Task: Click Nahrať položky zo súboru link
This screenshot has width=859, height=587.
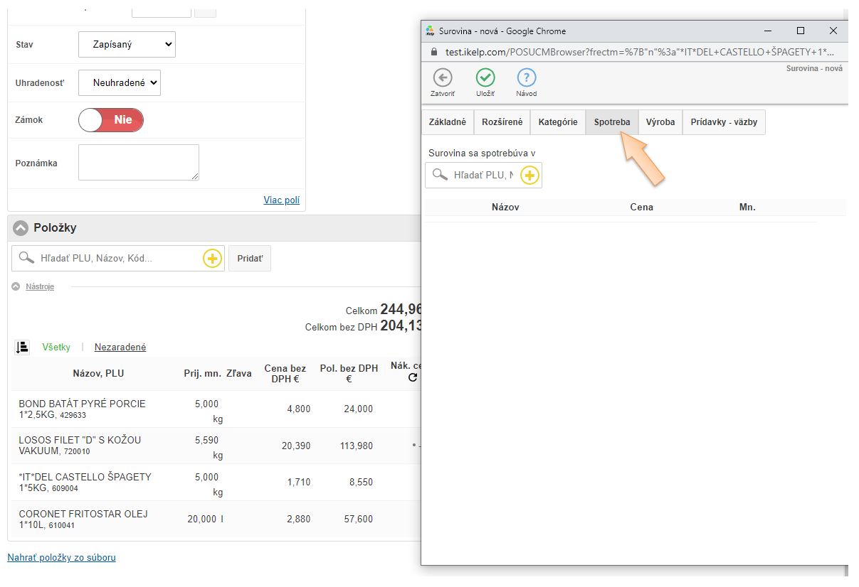Action: click(x=61, y=558)
